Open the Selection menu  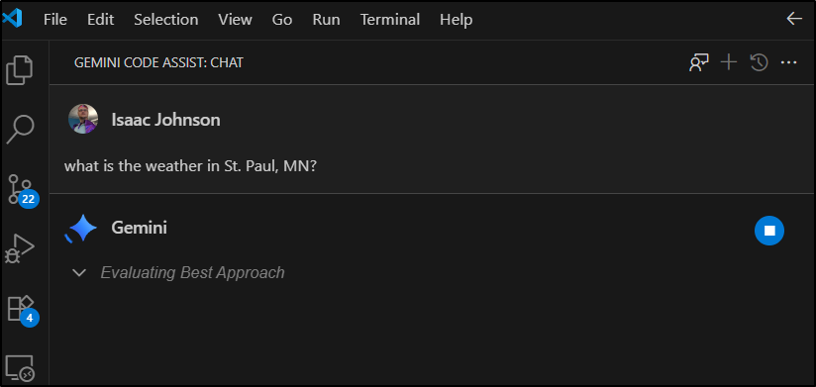(x=166, y=20)
